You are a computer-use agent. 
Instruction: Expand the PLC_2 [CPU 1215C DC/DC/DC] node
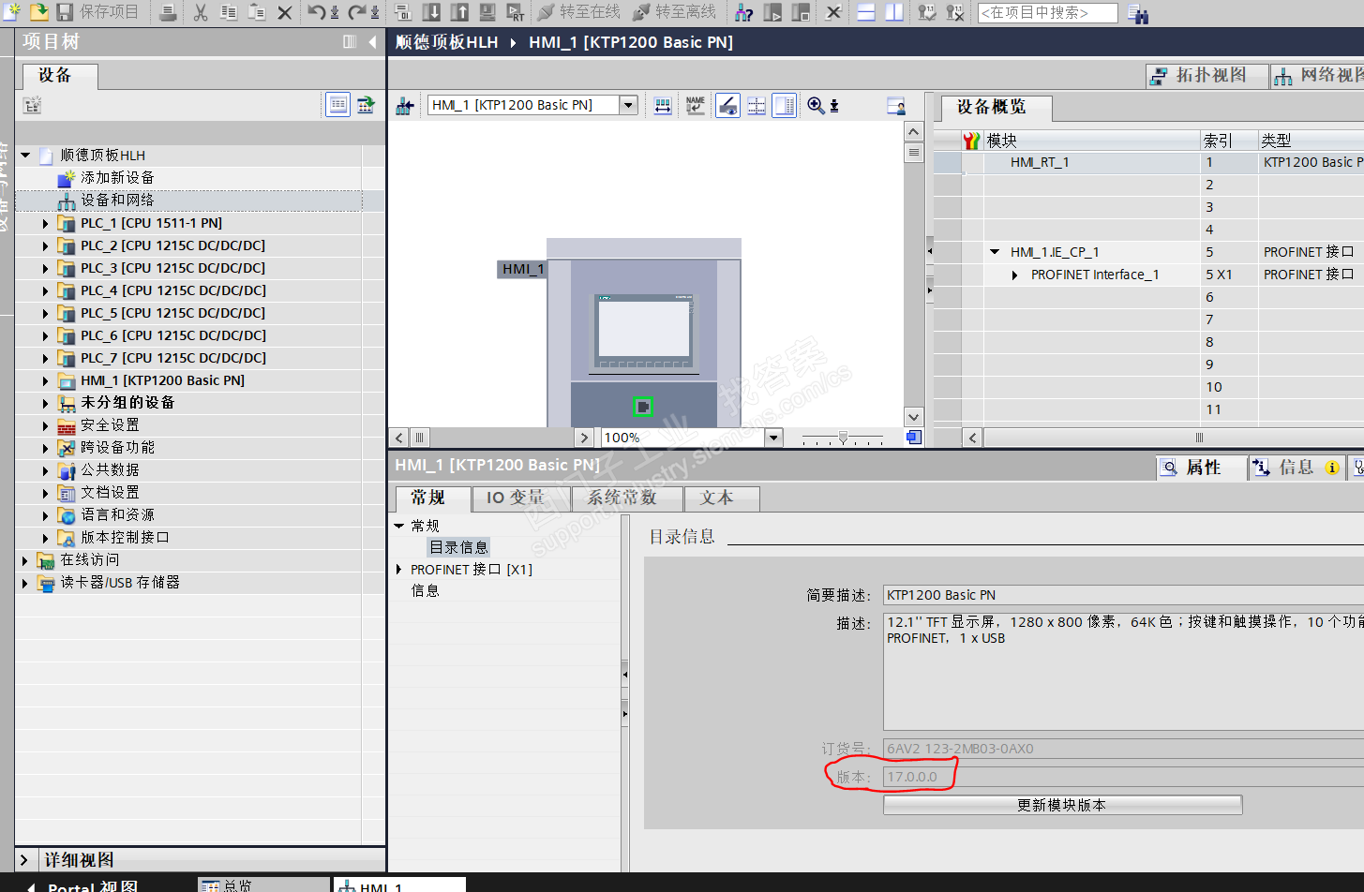(x=45, y=245)
